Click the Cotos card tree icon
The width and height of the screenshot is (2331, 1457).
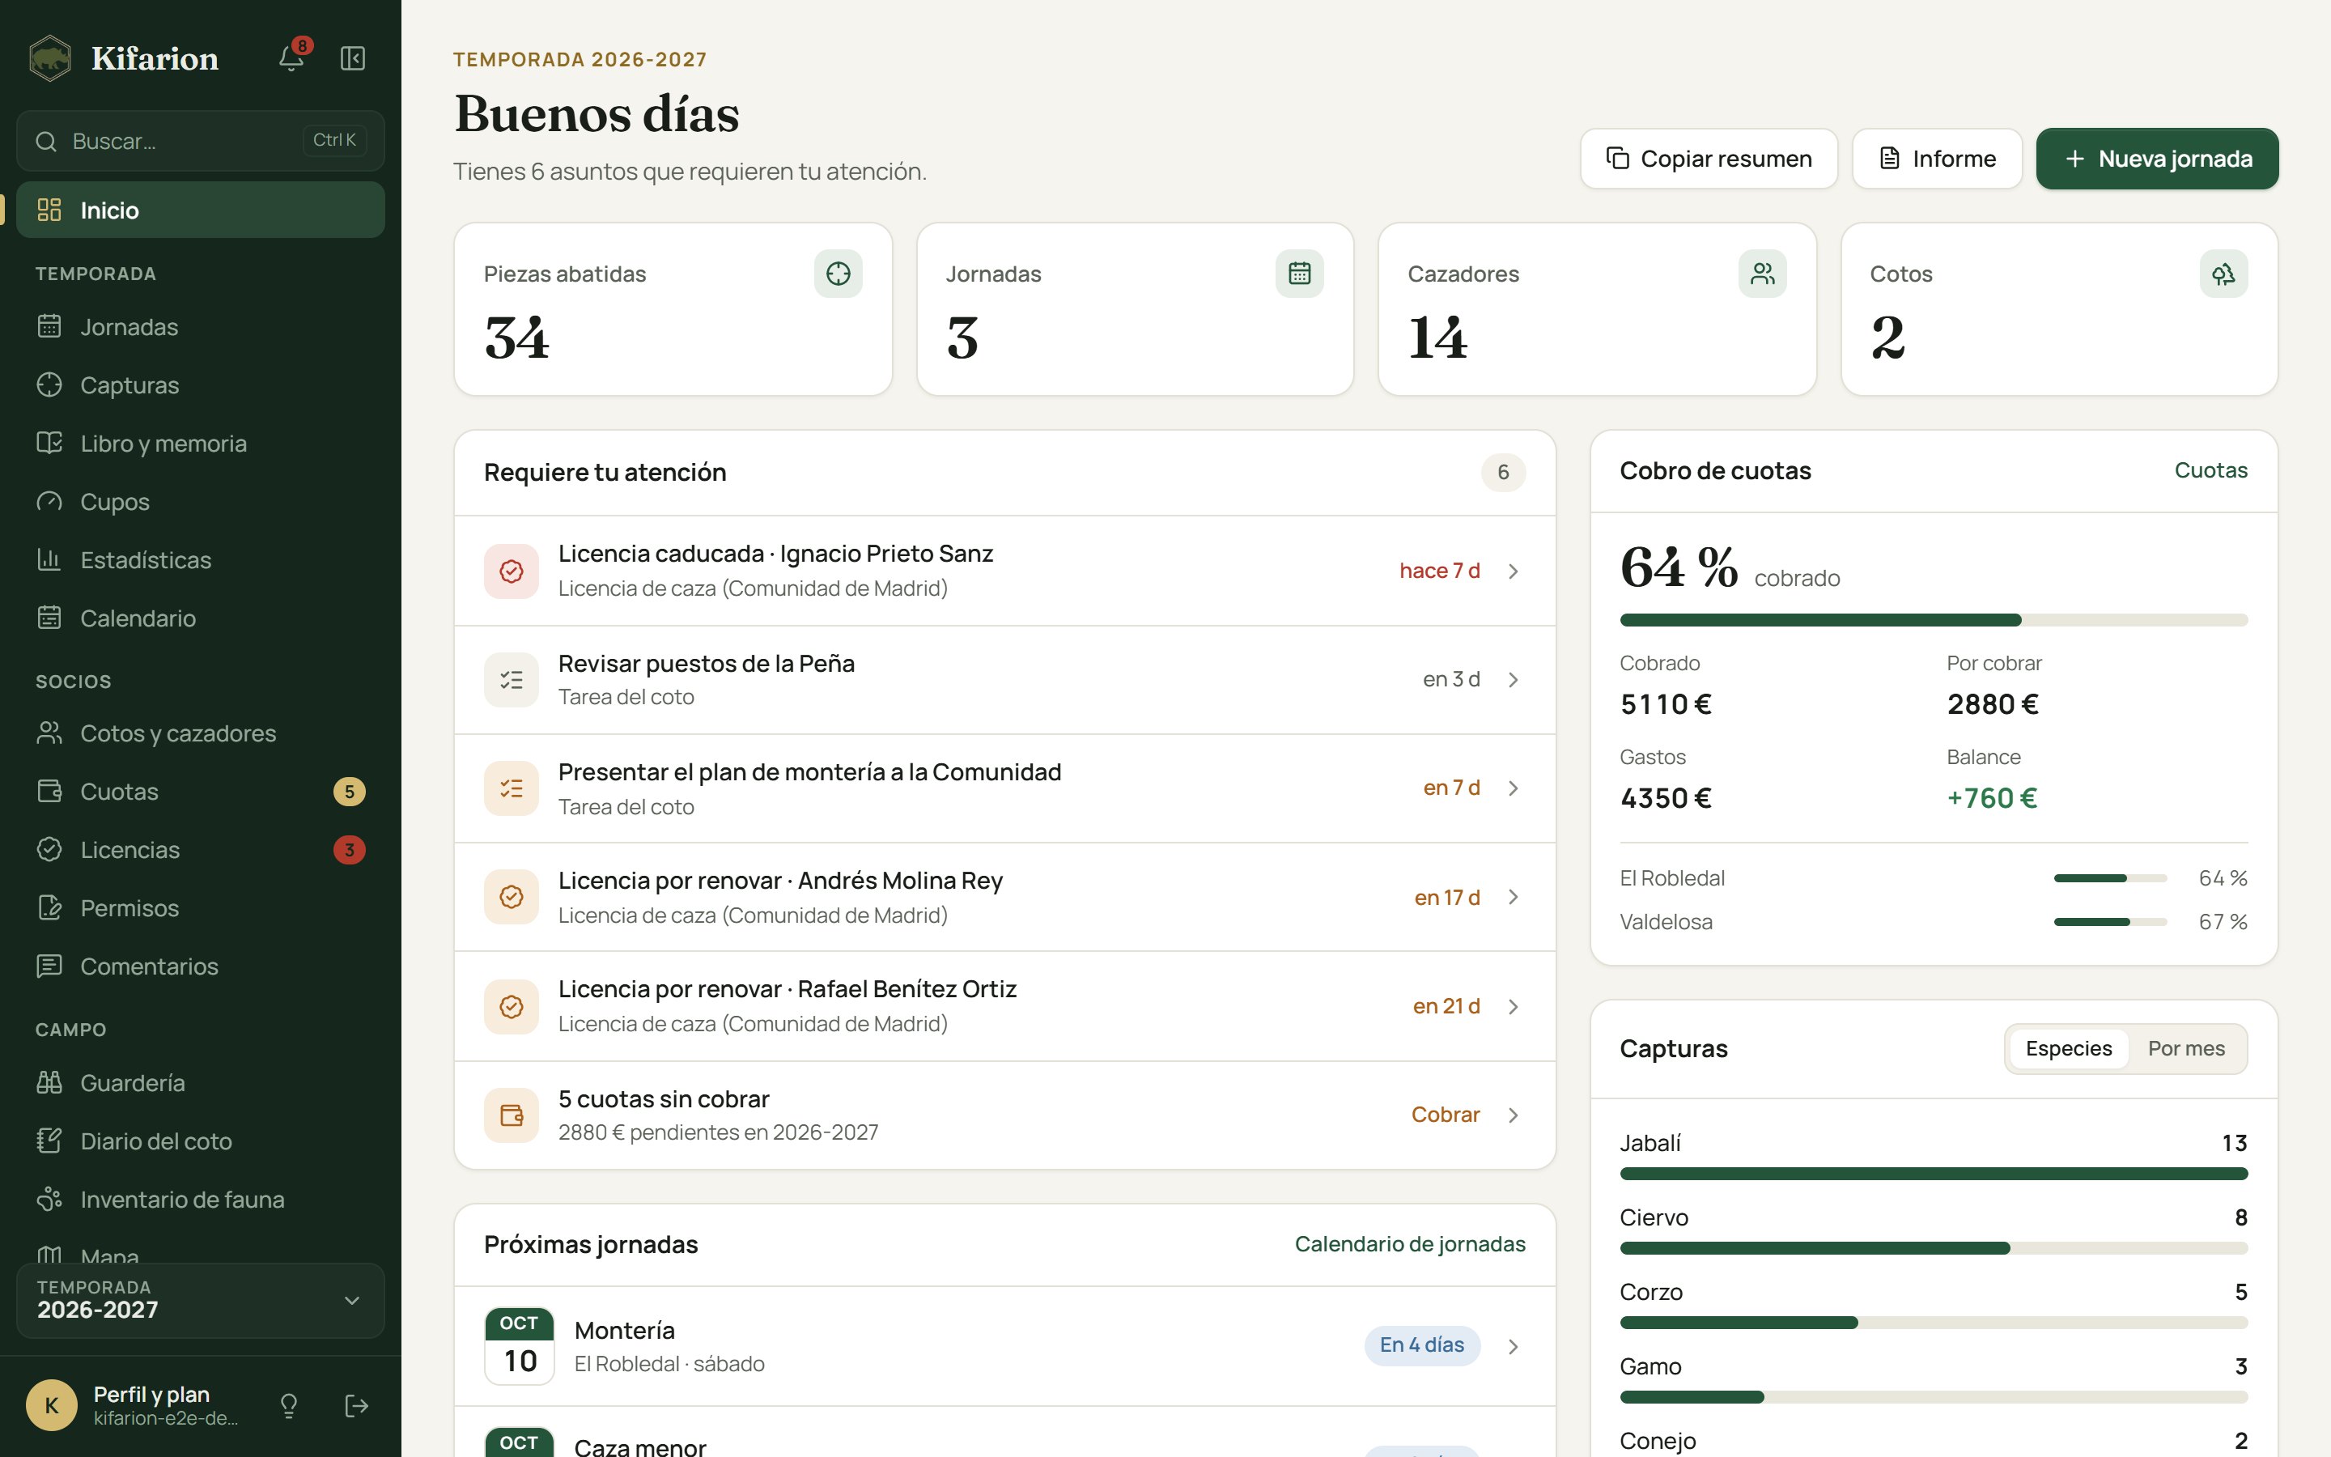pos(2223,274)
